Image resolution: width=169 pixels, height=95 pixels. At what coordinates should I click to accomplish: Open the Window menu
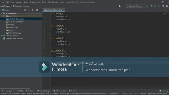point(55,2)
